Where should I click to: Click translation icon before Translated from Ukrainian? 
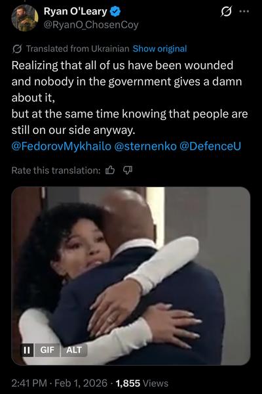17,49
